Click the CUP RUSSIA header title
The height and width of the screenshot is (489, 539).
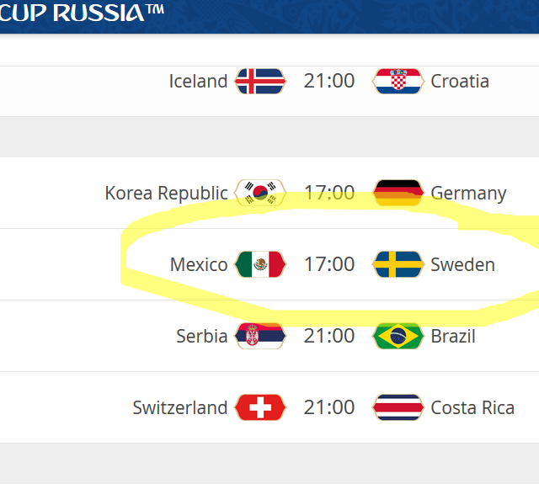(83, 13)
